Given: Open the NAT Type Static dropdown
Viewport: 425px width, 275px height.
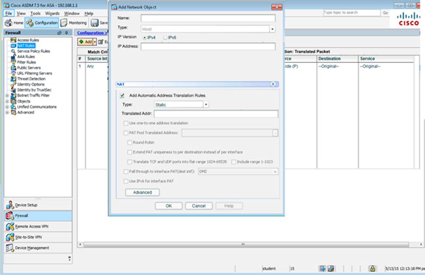Looking at the screenshot, I should [206, 104].
